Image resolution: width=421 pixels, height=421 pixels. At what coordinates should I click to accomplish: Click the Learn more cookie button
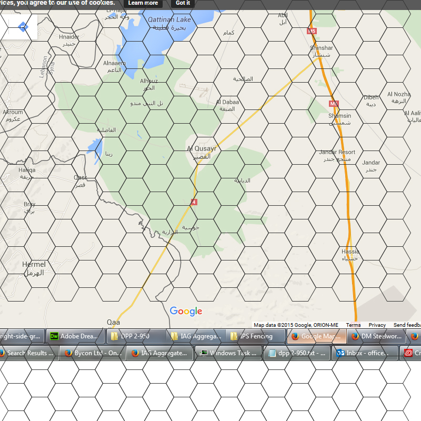tap(143, 3)
